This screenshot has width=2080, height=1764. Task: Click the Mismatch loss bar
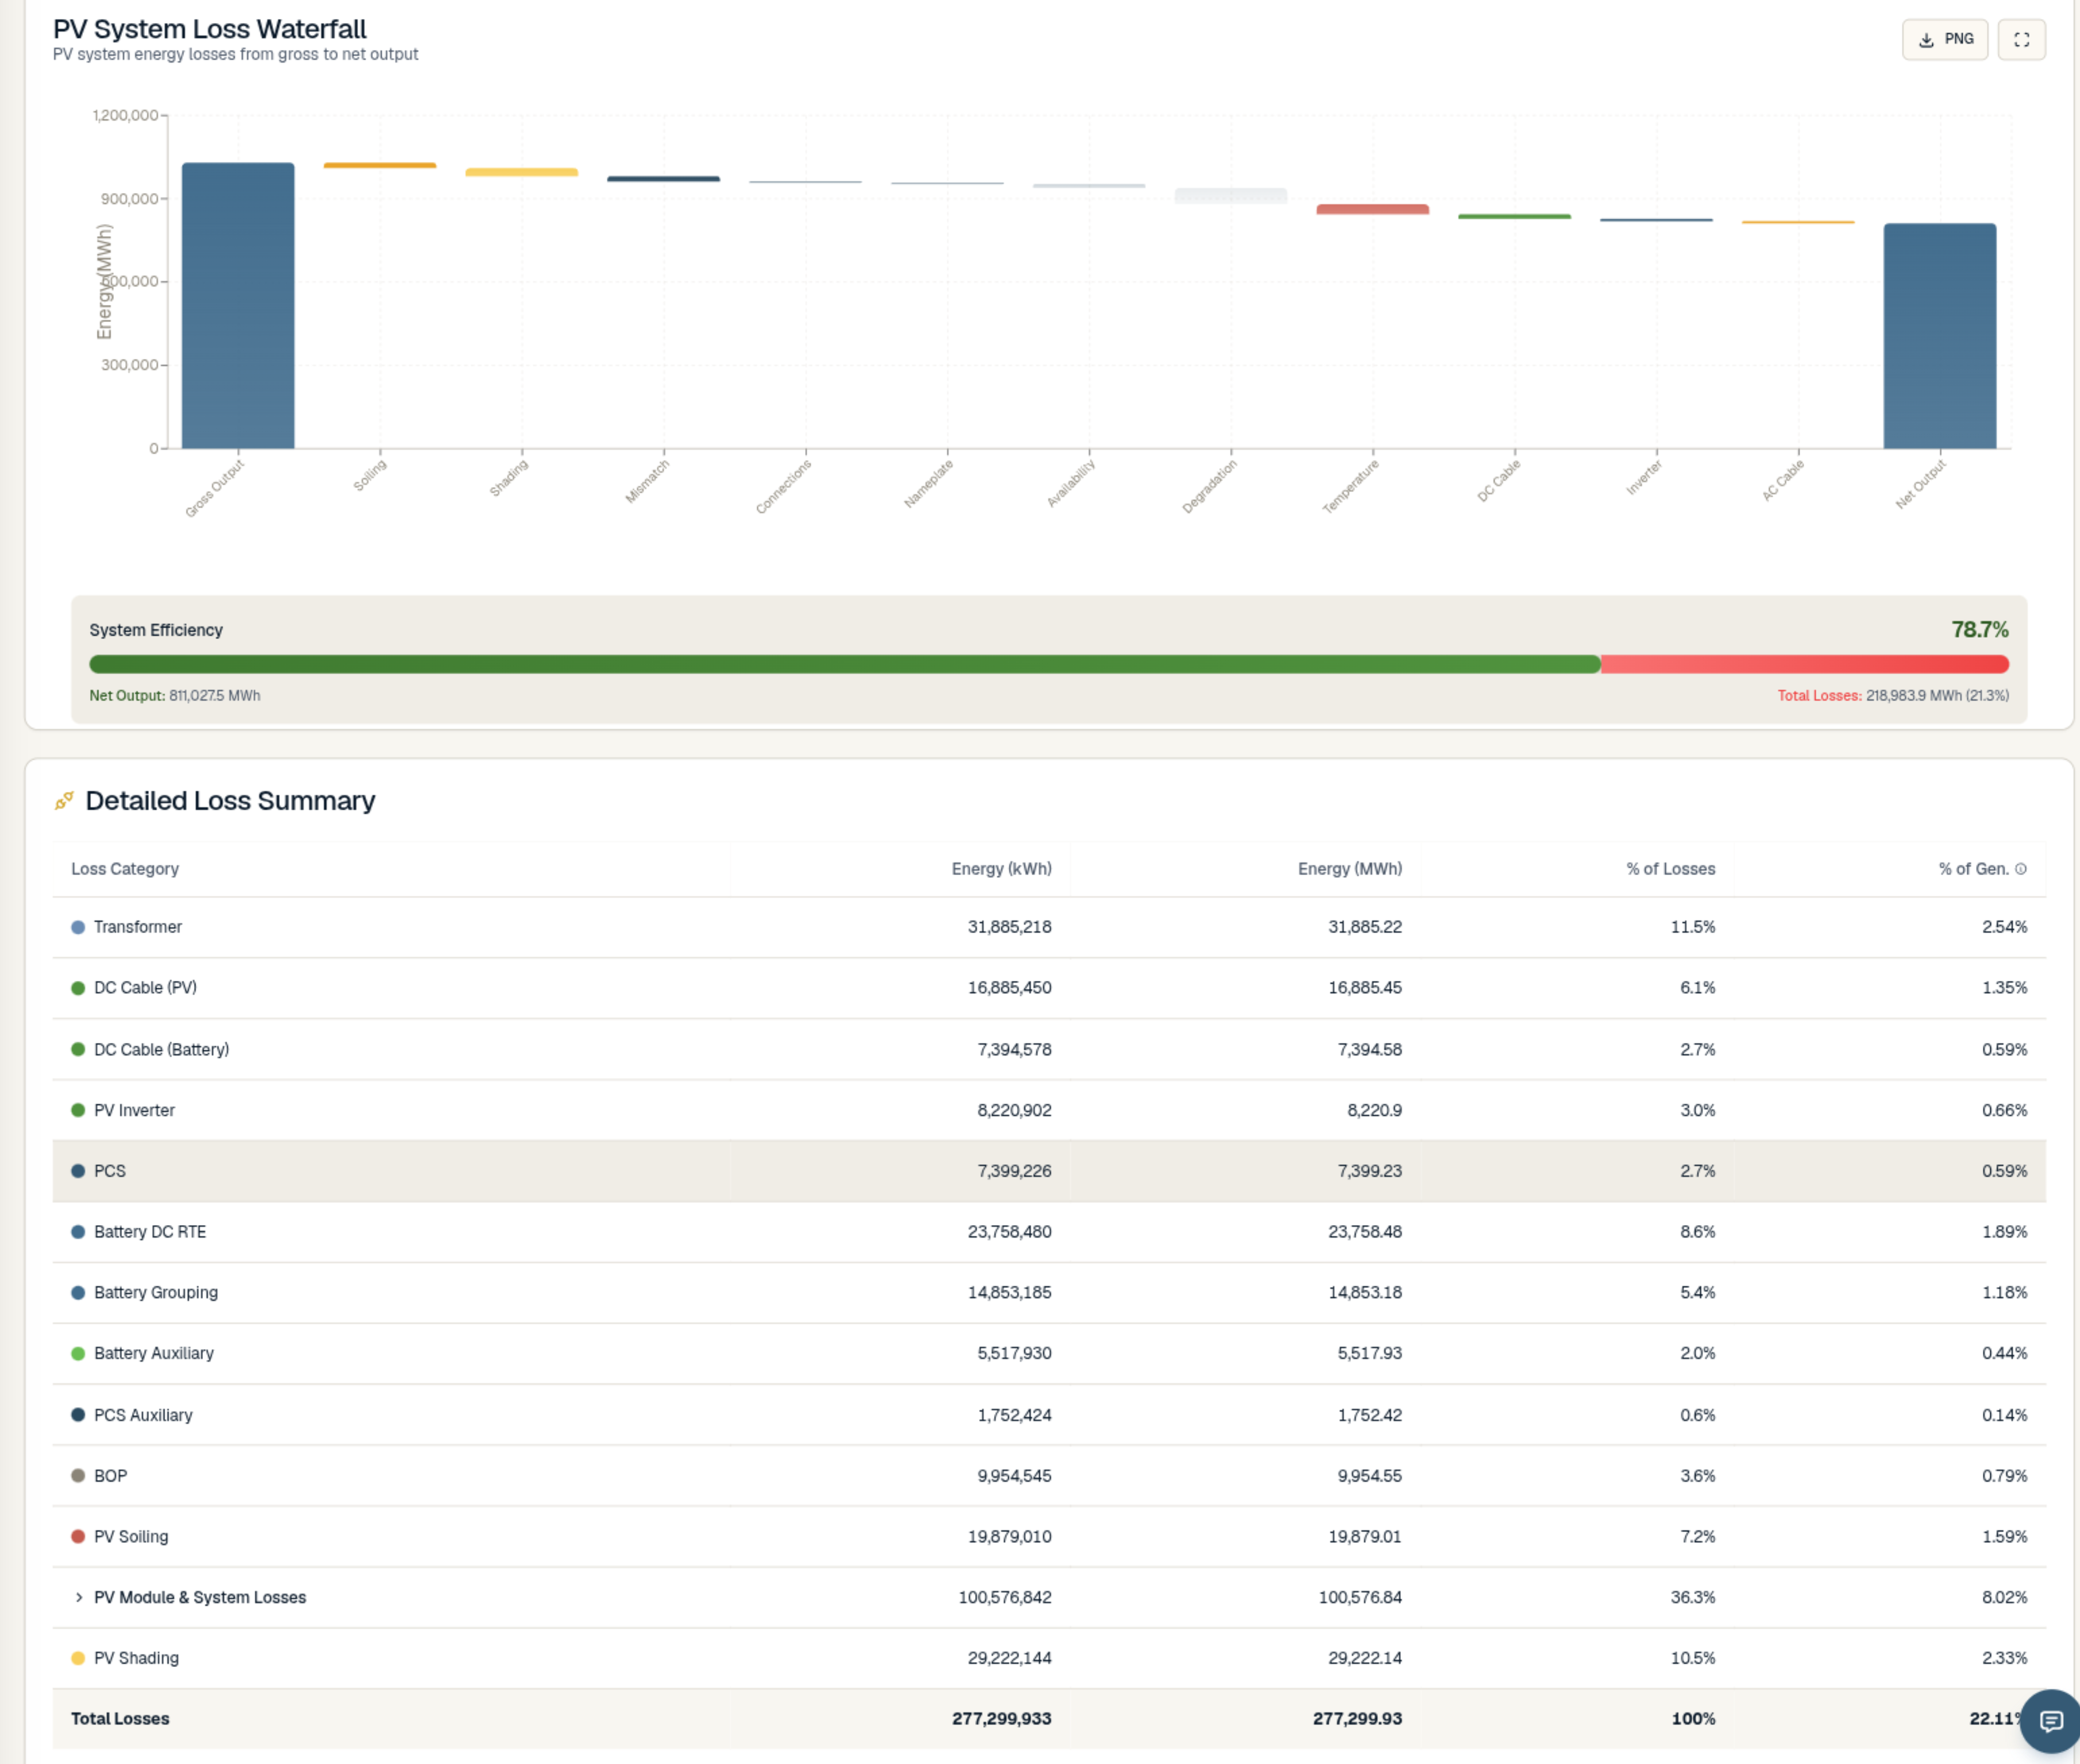coord(664,179)
